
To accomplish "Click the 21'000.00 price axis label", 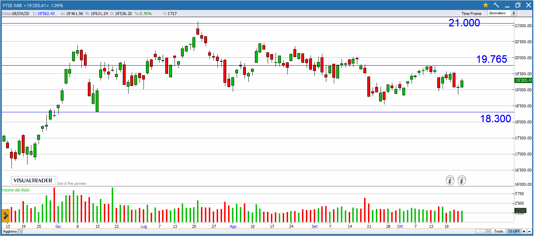I will tap(523, 26).
